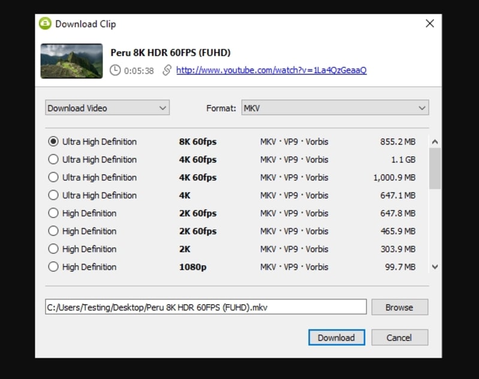Click the Browse button
Screen dimensions: 479x379
[x=399, y=307]
